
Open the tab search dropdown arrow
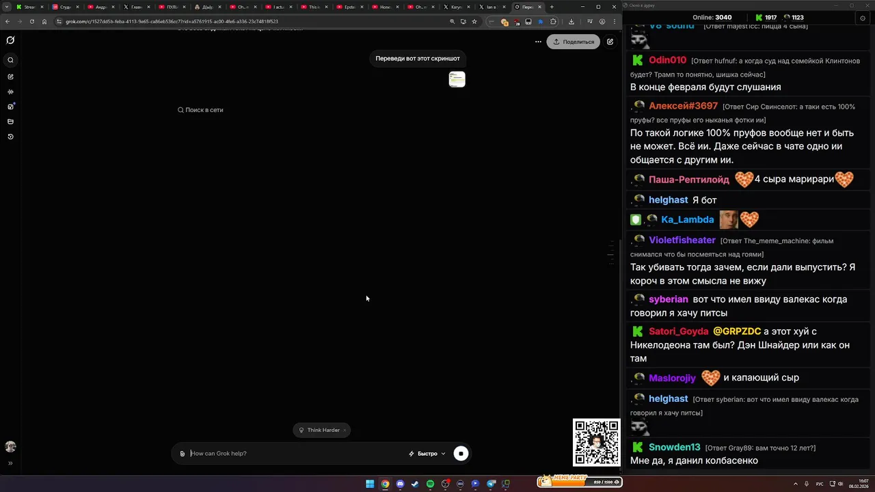point(7,7)
